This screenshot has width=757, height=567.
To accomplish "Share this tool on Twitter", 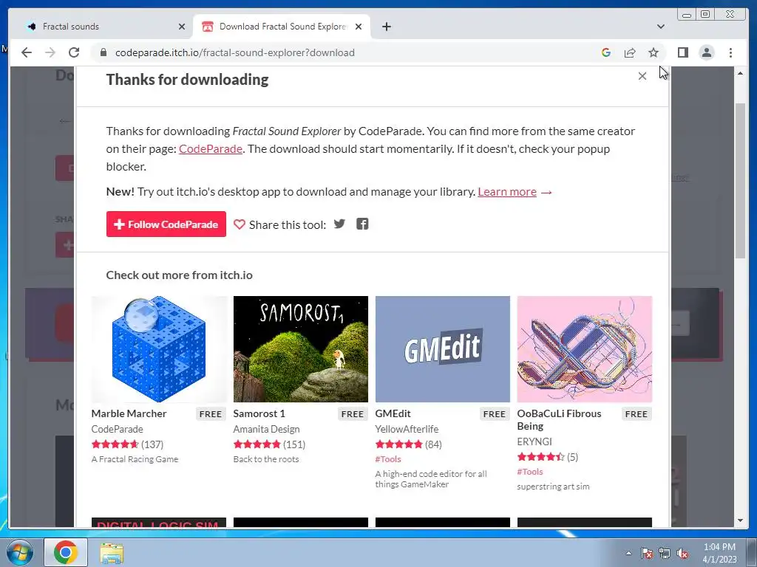I will tap(339, 224).
